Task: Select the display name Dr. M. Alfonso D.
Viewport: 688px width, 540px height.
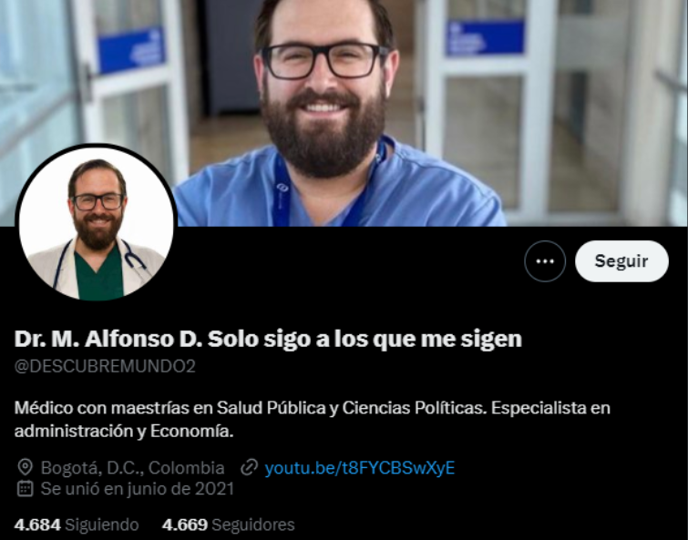Action: pos(108,339)
